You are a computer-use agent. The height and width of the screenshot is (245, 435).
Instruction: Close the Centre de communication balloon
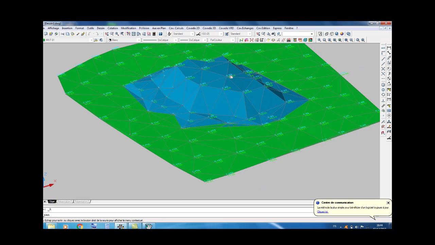pos(388,203)
